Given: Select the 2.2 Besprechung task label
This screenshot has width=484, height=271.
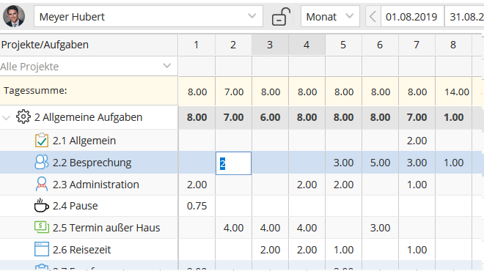Looking at the screenshot, I should (92, 163).
